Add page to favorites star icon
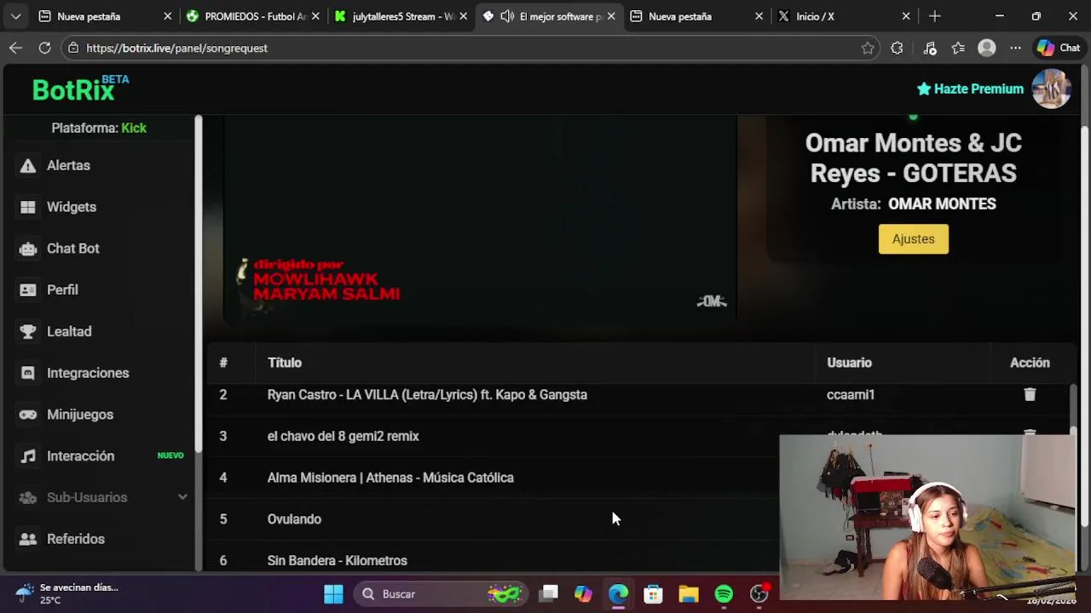 point(868,49)
